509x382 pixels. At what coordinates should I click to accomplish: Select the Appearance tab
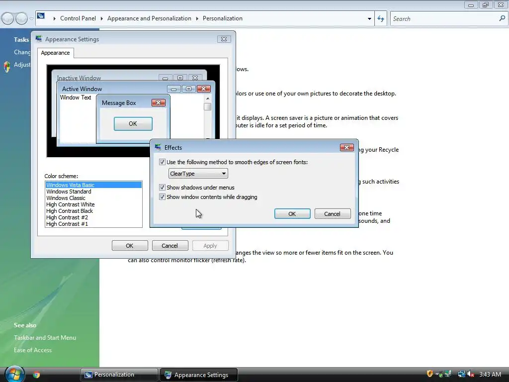(x=55, y=53)
